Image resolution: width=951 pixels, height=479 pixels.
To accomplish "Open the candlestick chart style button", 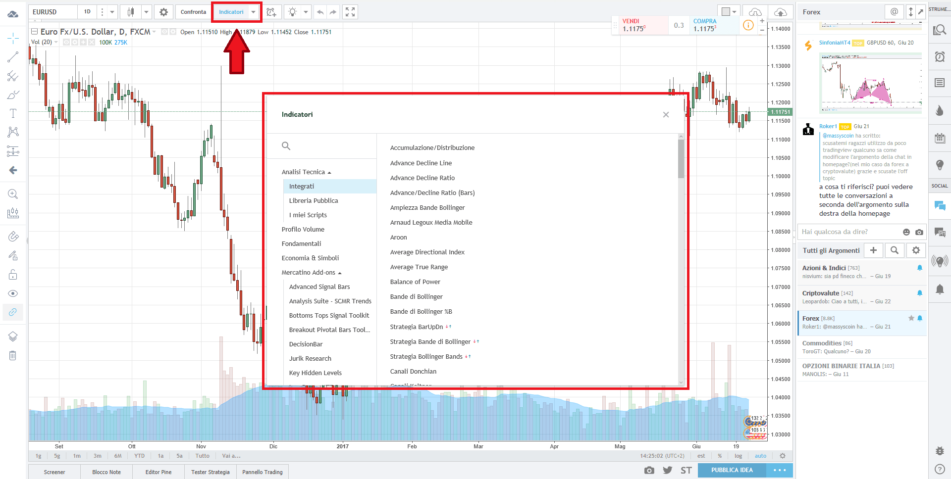I will click(131, 12).
